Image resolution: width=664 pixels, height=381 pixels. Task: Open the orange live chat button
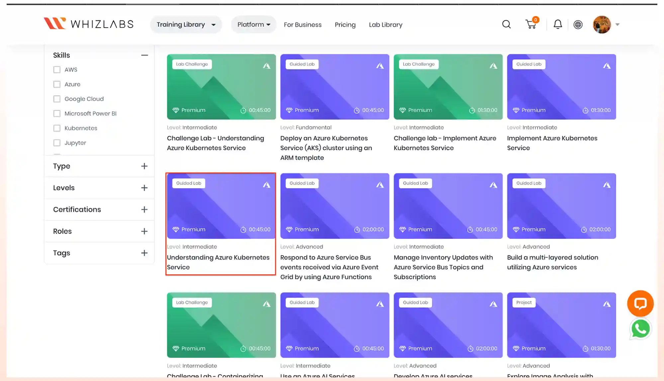640,303
